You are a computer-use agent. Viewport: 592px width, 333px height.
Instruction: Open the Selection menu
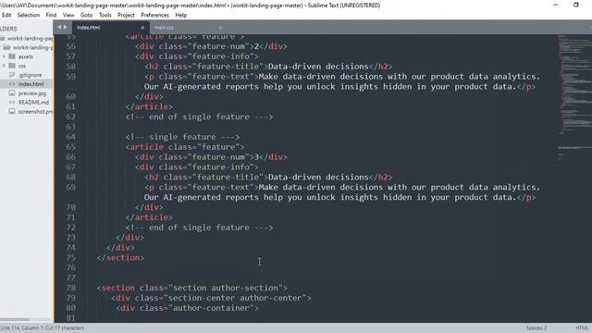[x=29, y=15]
